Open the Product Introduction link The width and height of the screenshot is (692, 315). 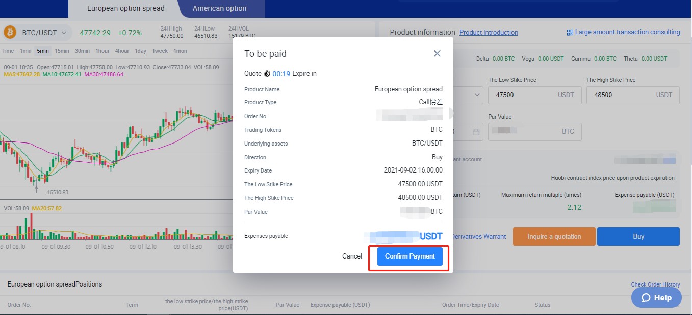(489, 32)
